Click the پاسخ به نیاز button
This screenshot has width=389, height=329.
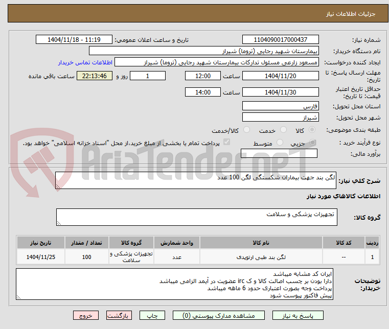pyautogui.click(x=298, y=315)
